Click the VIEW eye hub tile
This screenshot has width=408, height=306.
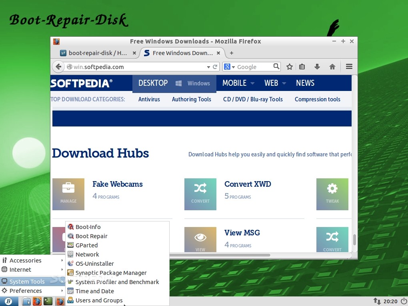[x=200, y=239]
